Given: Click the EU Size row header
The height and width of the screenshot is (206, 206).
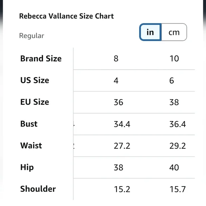Looking at the screenshot, I should pos(35,102).
